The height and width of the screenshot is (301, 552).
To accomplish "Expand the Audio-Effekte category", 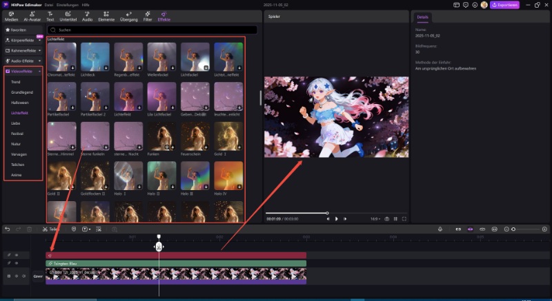I will [23, 61].
